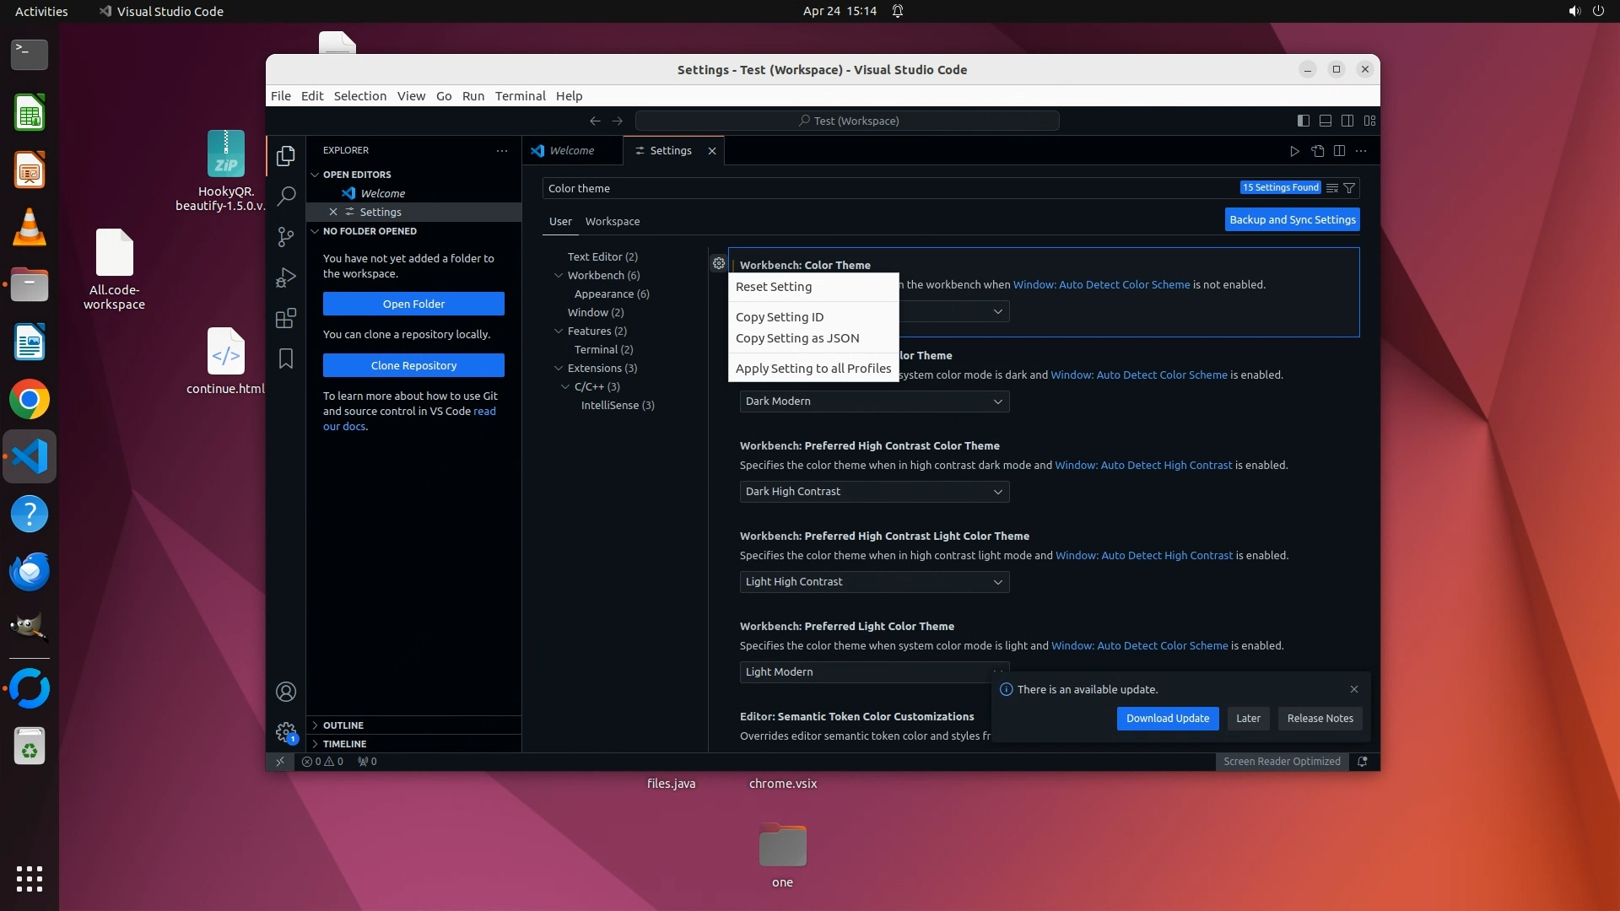Toggle the bottom panel layout icon
This screenshot has height=911, width=1620.
coord(1326,121)
